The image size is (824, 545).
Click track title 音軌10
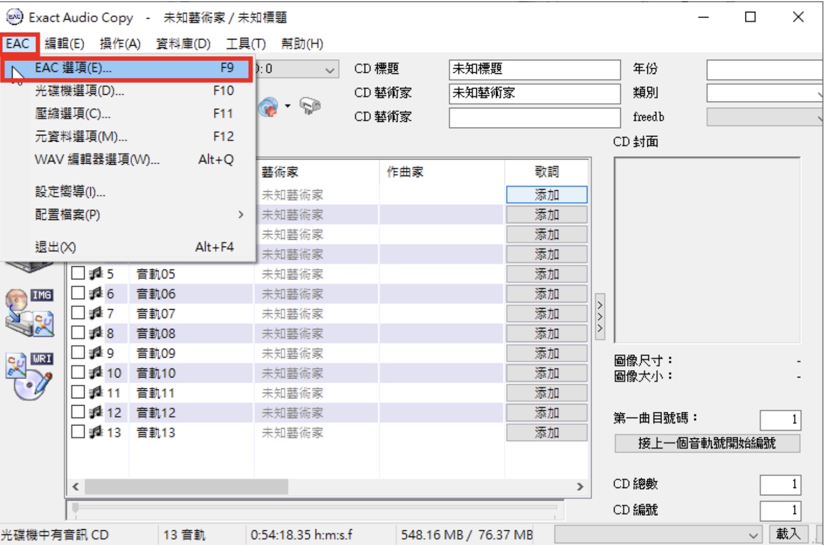pos(156,373)
